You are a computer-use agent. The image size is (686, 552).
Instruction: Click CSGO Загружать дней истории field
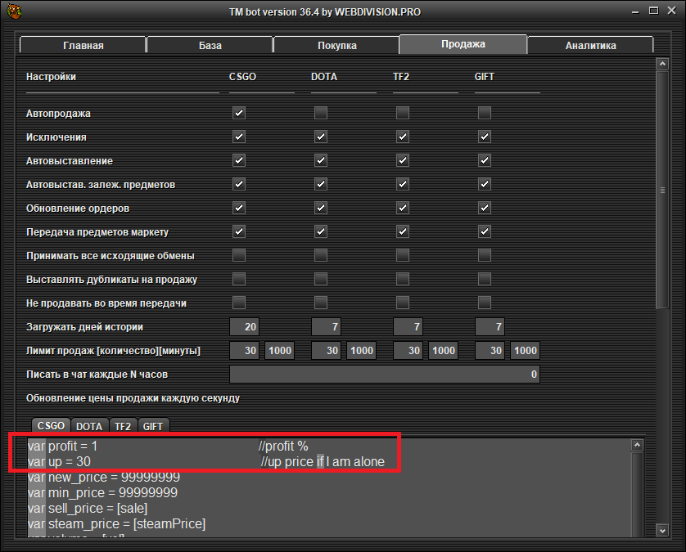tap(245, 327)
